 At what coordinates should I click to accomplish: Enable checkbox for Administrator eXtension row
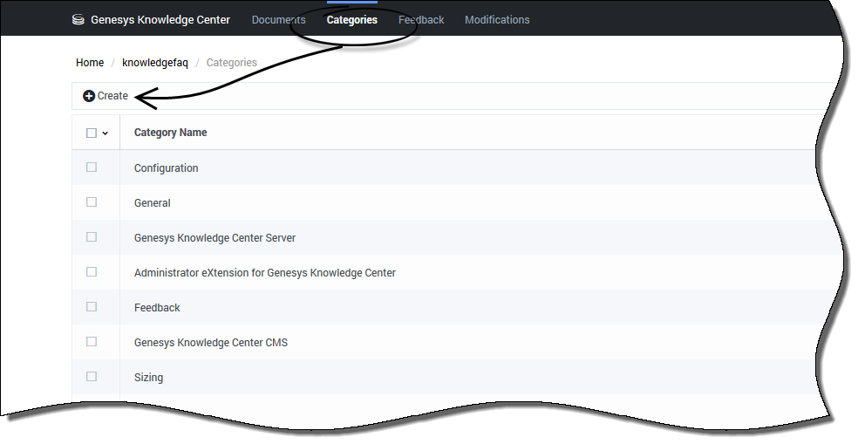pos(92,272)
